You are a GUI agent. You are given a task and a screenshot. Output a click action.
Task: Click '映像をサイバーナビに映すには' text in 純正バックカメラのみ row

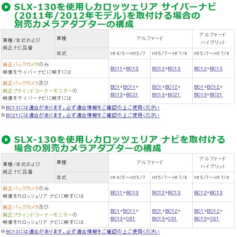click(x=37, y=72)
